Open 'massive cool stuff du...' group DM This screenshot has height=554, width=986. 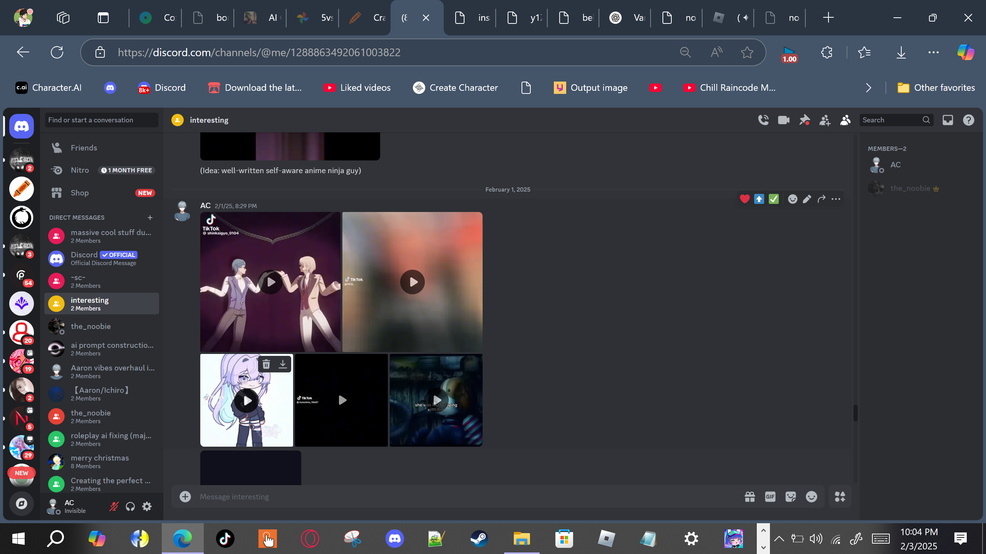(x=102, y=236)
